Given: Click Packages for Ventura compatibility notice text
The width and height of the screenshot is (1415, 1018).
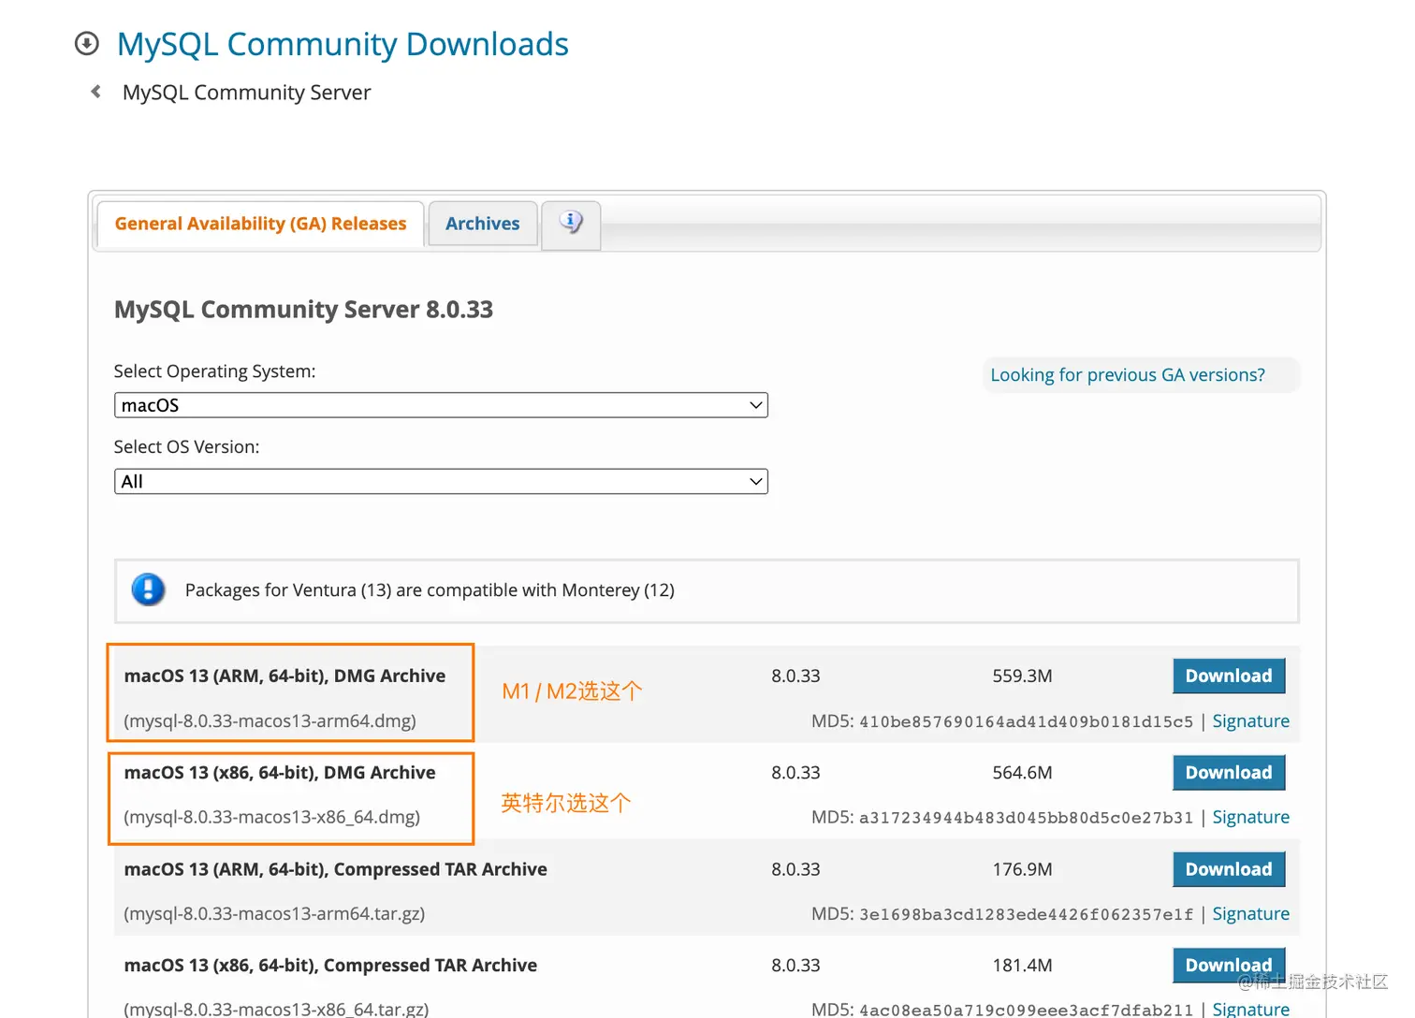Looking at the screenshot, I should tap(430, 590).
